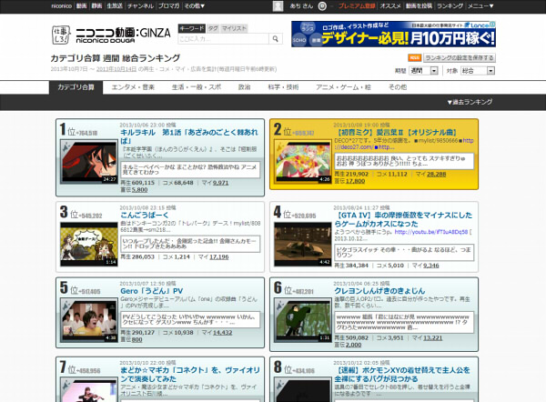
Task: Open rank 1 キルラキル video thumbnail
Action: pos(89,162)
